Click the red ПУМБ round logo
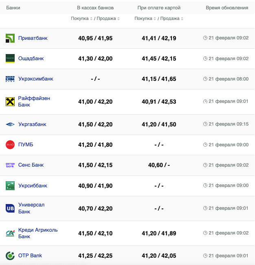255x265 pixels. pyautogui.click(x=10, y=145)
